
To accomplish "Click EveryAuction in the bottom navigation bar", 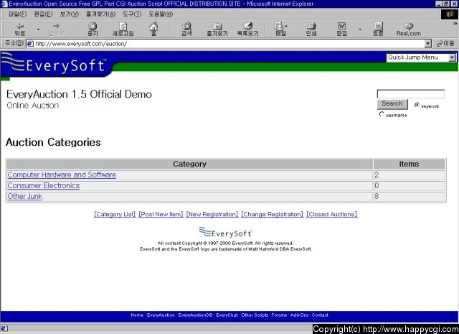I will tap(161, 315).
